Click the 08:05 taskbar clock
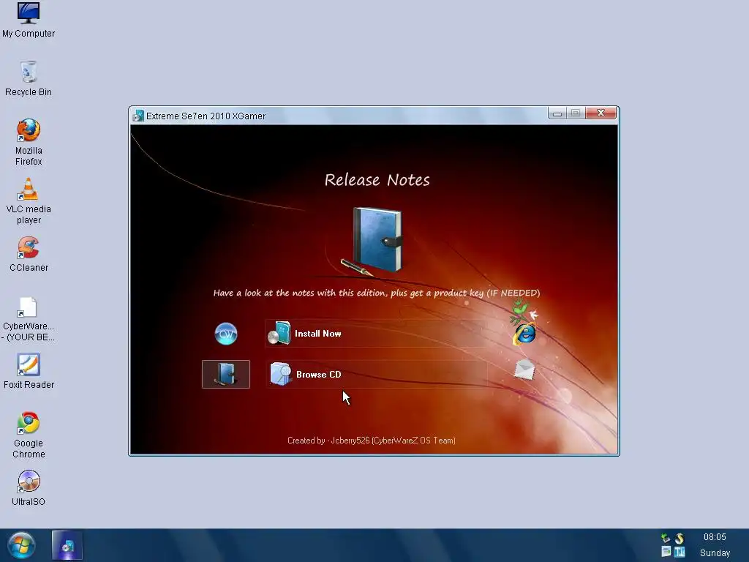 (715, 537)
